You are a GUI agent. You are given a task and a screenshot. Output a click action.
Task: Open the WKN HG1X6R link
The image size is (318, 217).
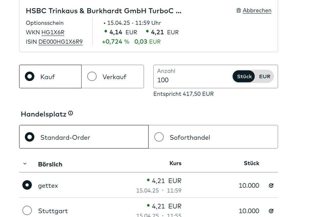53,32
